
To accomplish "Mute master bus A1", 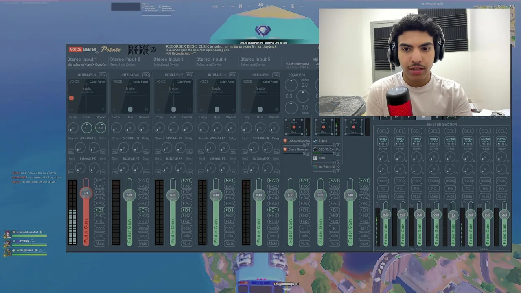I will tap(383, 197).
